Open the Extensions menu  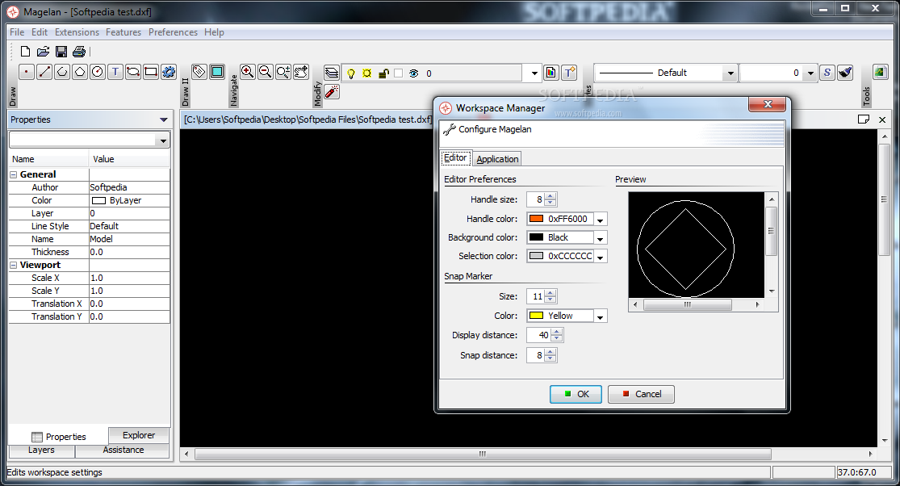[x=77, y=32]
